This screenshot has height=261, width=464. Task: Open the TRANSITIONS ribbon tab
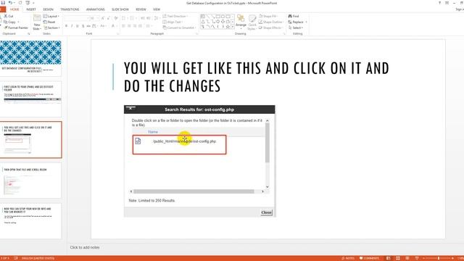(70, 9)
